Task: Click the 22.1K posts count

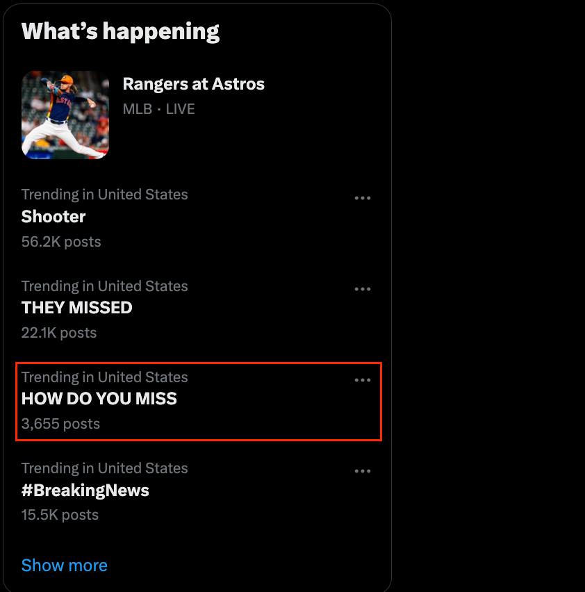Action: coord(59,333)
